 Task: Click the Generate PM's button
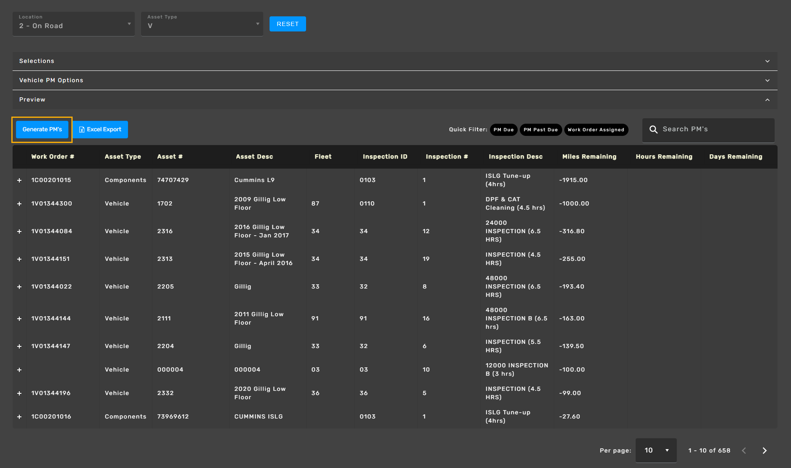click(42, 130)
